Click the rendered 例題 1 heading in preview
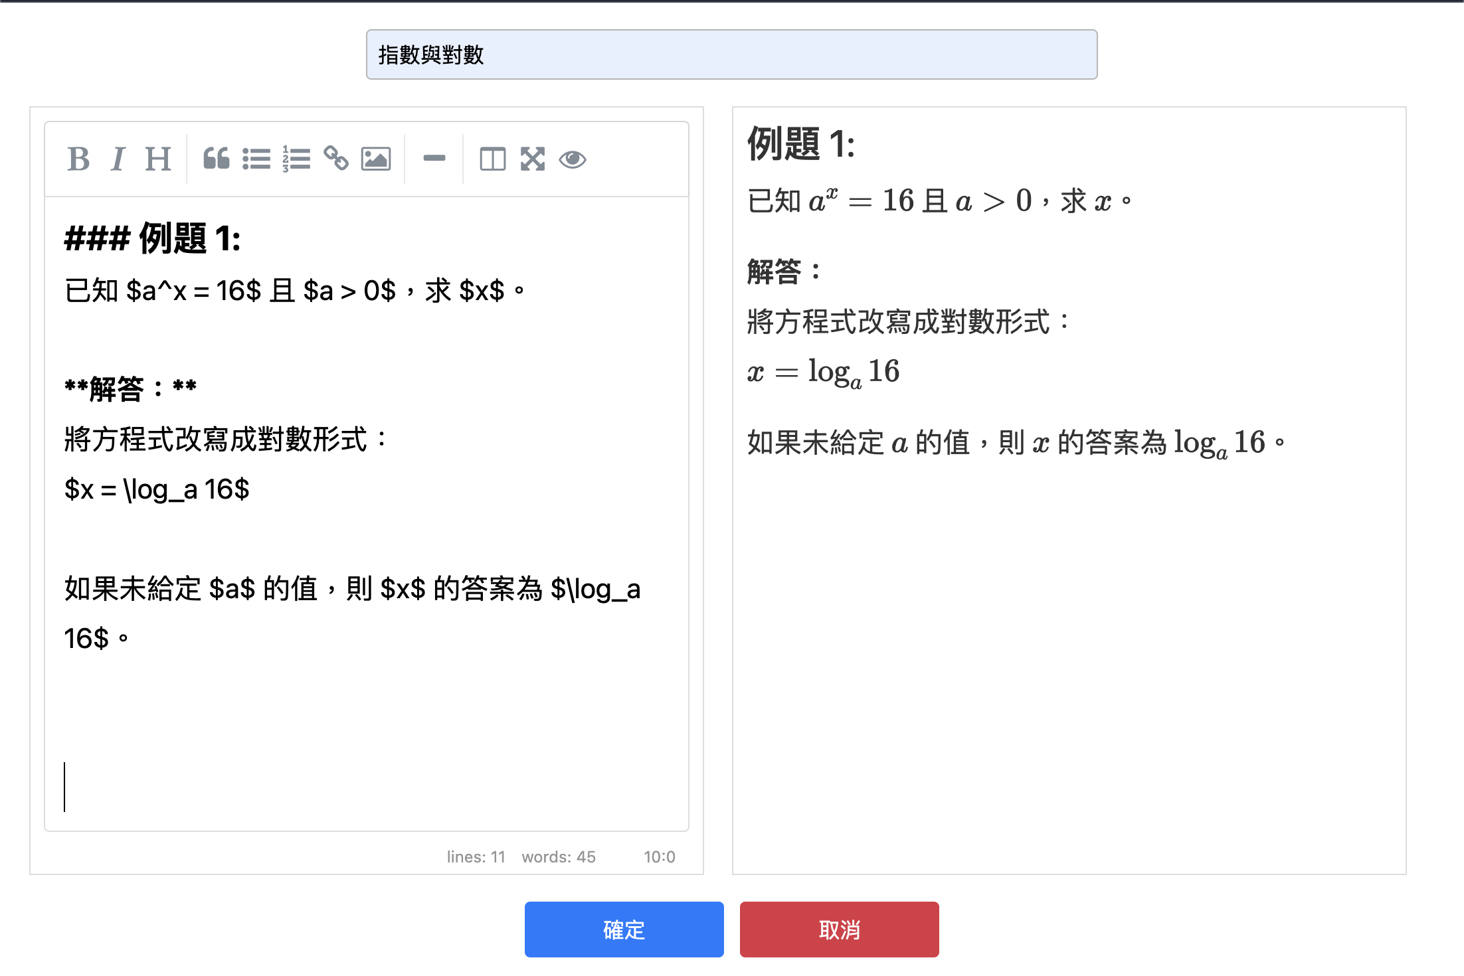 coord(800,144)
